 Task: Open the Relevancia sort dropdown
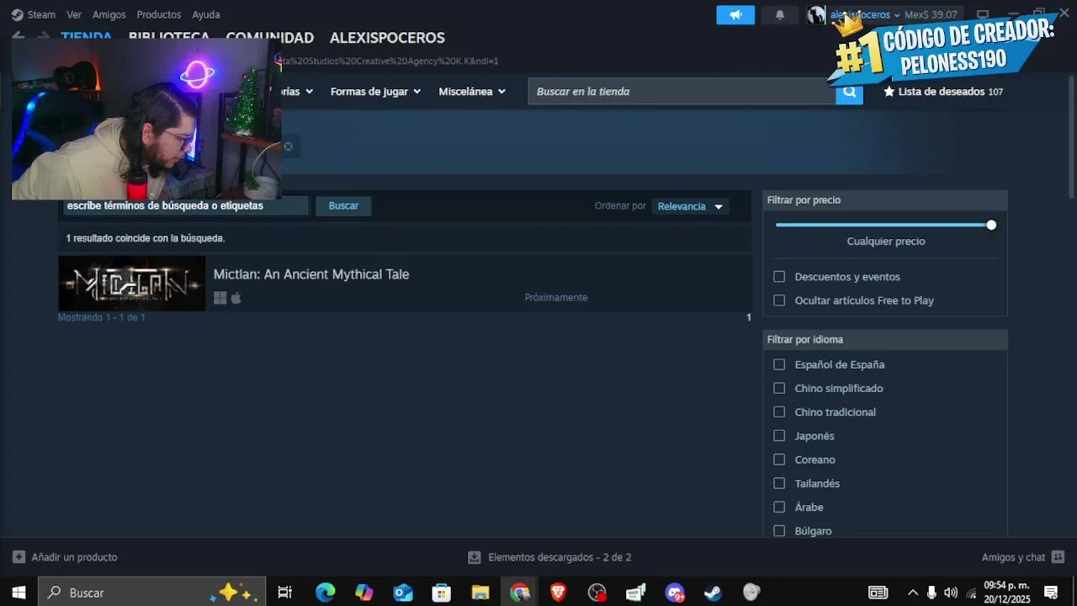point(690,206)
